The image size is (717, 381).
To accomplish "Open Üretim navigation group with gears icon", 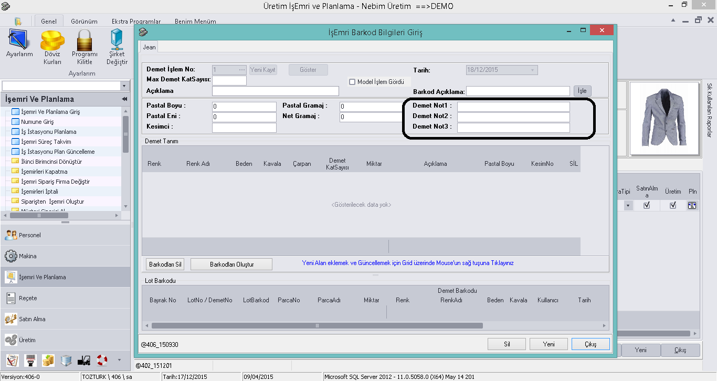I will (65, 340).
